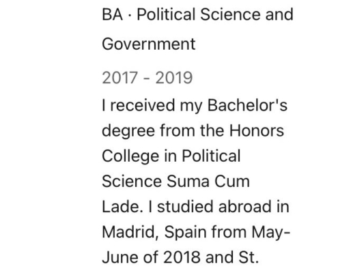Select the 'Political Science and' degree text
The width and height of the screenshot is (338, 273).
click(215, 14)
